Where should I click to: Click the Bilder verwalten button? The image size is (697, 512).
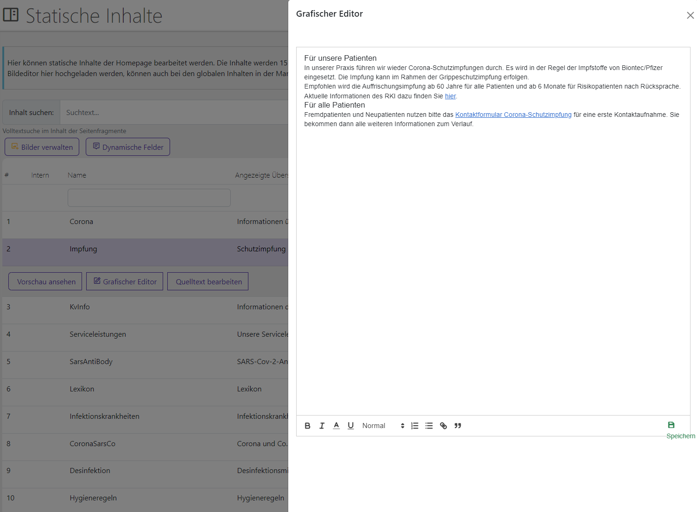coord(42,147)
